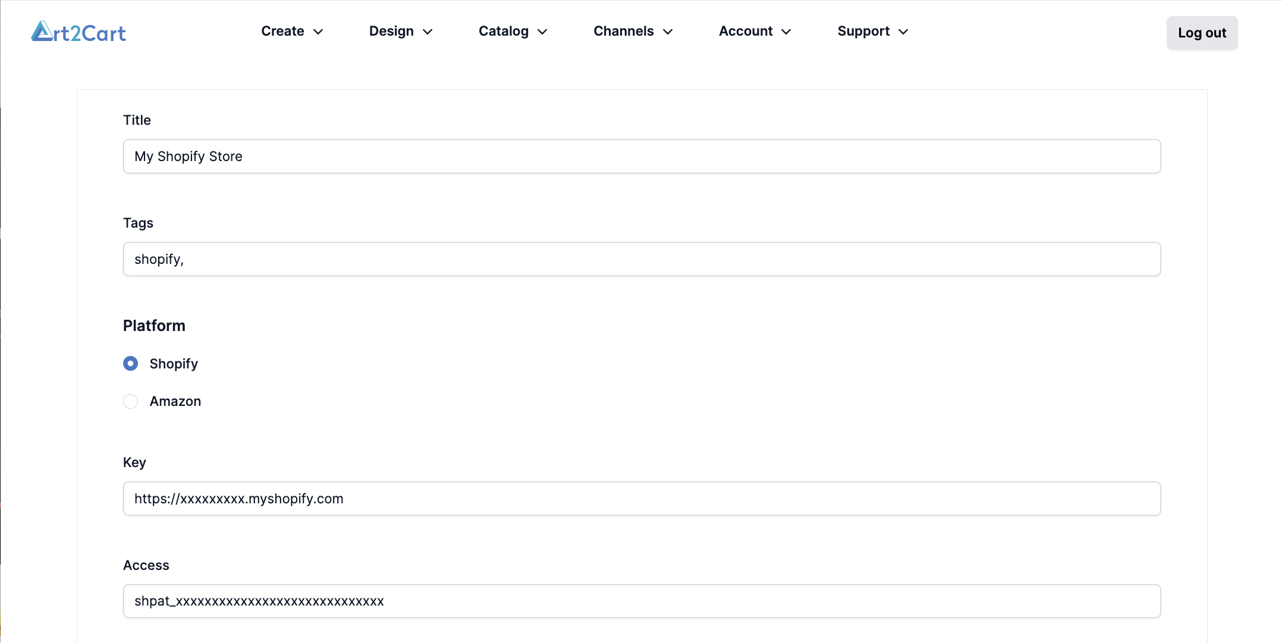Select the Amazon platform radio button
Viewport: 1282px width, 643px height.
click(x=130, y=401)
